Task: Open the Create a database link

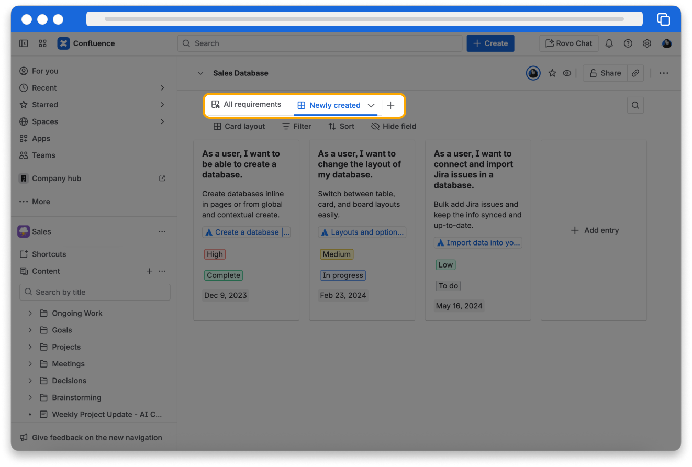Action: 247,232
